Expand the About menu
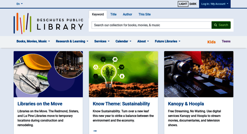This screenshot has width=247, height=134. [x=143, y=41]
